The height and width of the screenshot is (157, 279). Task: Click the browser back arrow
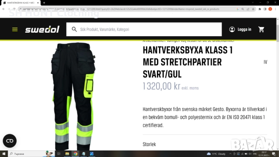tap(3, 9)
